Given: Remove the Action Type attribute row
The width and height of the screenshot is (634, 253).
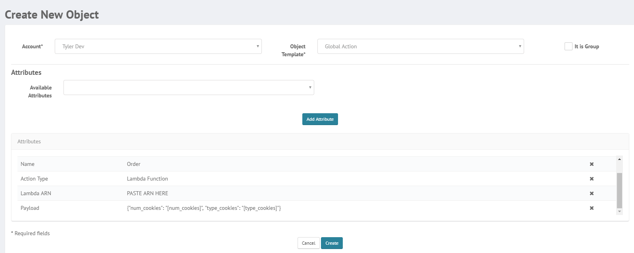Looking at the screenshot, I should [x=592, y=179].
